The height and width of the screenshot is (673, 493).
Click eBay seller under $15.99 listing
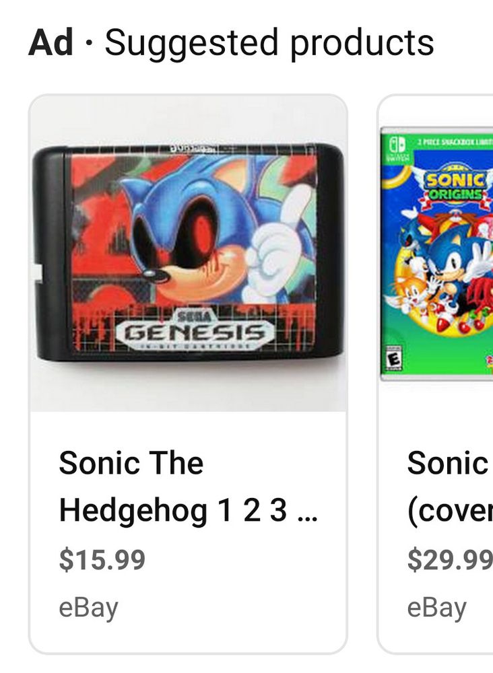pos(88,608)
